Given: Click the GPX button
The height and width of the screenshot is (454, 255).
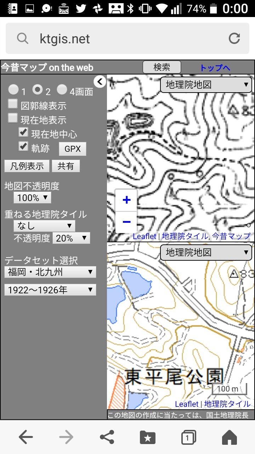Looking at the screenshot, I should coord(73,149).
